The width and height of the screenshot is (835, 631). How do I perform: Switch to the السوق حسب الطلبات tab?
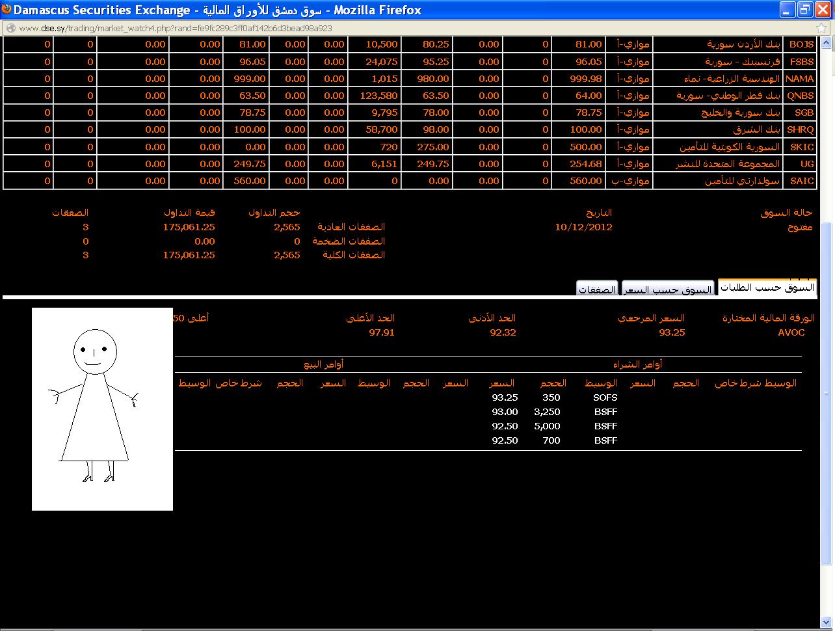pos(767,287)
